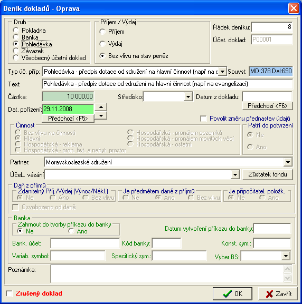Screen dimensions: 302x304
Task: Click the Předchozí <F6> button
Action: 267,106
